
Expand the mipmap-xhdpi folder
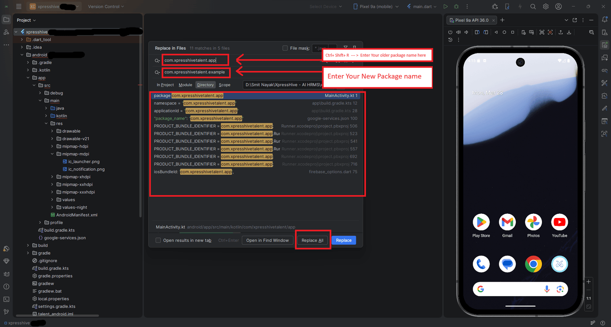(52, 177)
